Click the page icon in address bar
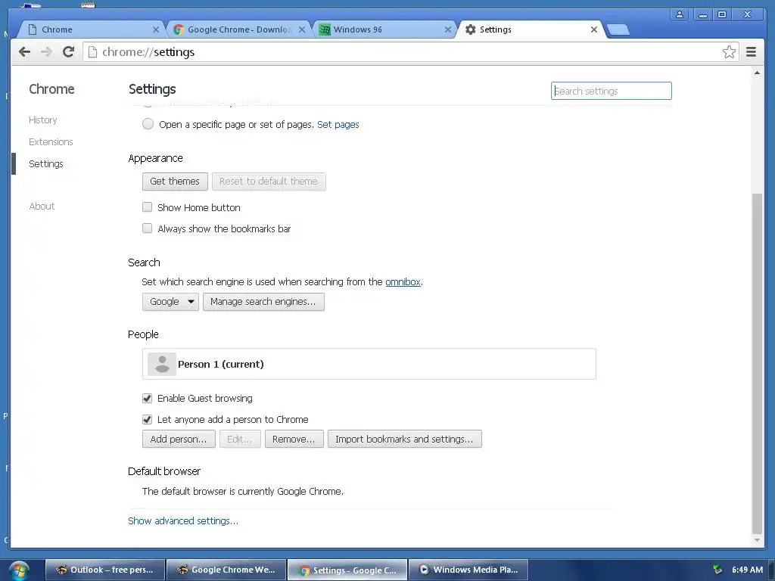This screenshot has height=581, width=775. point(92,52)
